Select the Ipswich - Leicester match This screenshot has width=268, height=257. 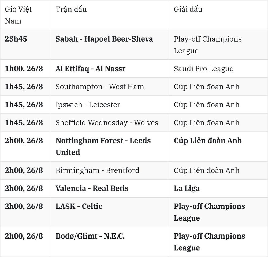(x=88, y=105)
